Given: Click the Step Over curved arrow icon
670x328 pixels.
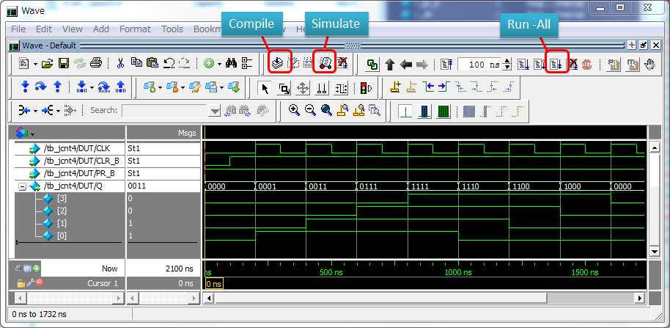Looking at the screenshot, I should [40, 87].
